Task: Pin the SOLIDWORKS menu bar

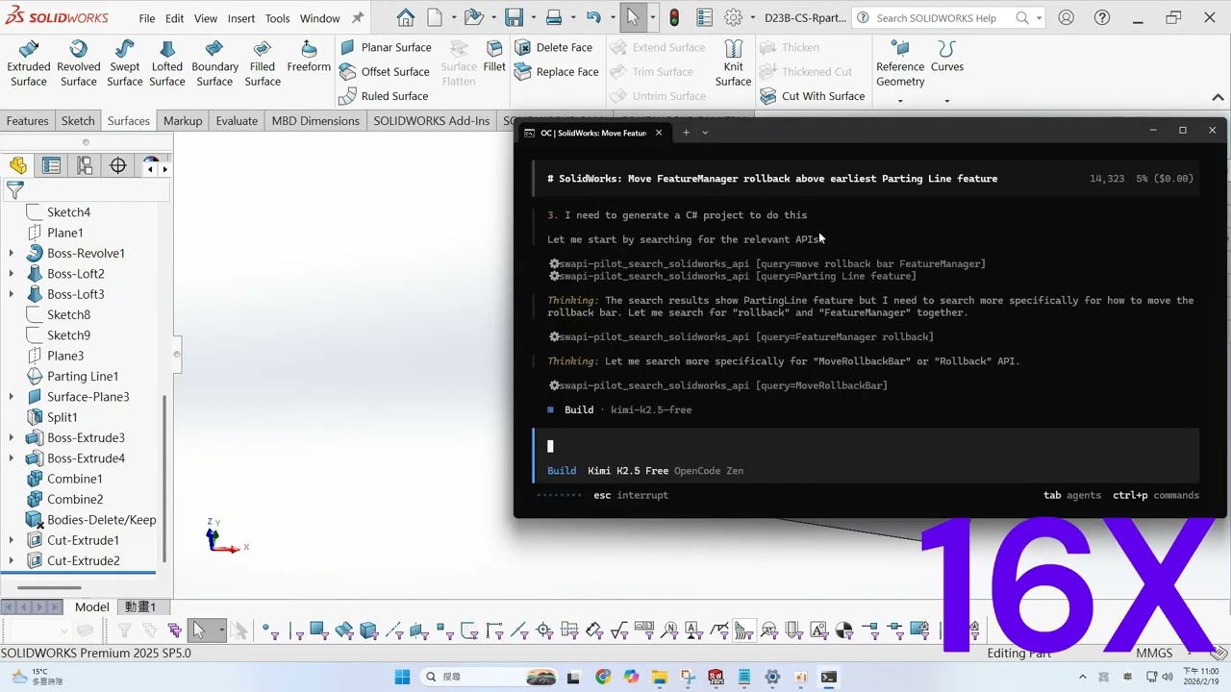Action: click(x=358, y=18)
